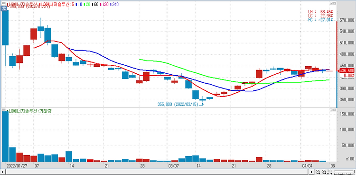
Task: Click the zoom in magnifier icon
Action: click(324, 172)
